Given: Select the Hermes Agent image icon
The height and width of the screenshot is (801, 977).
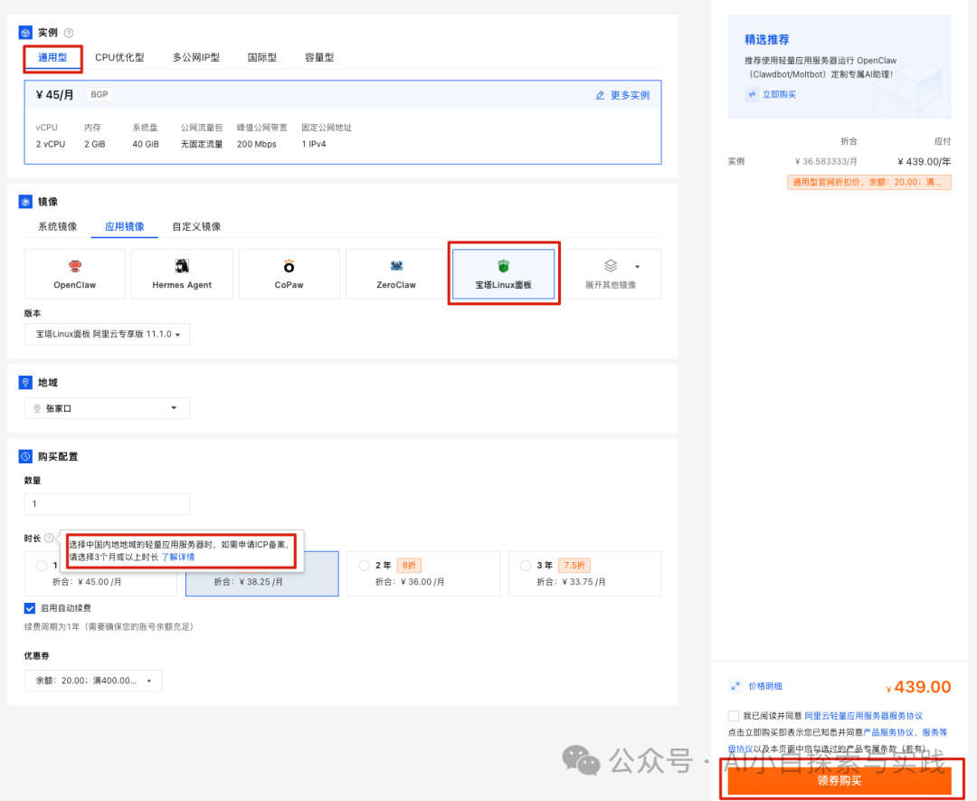Looking at the screenshot, I should pyautogui.click(x=182, y=266).
